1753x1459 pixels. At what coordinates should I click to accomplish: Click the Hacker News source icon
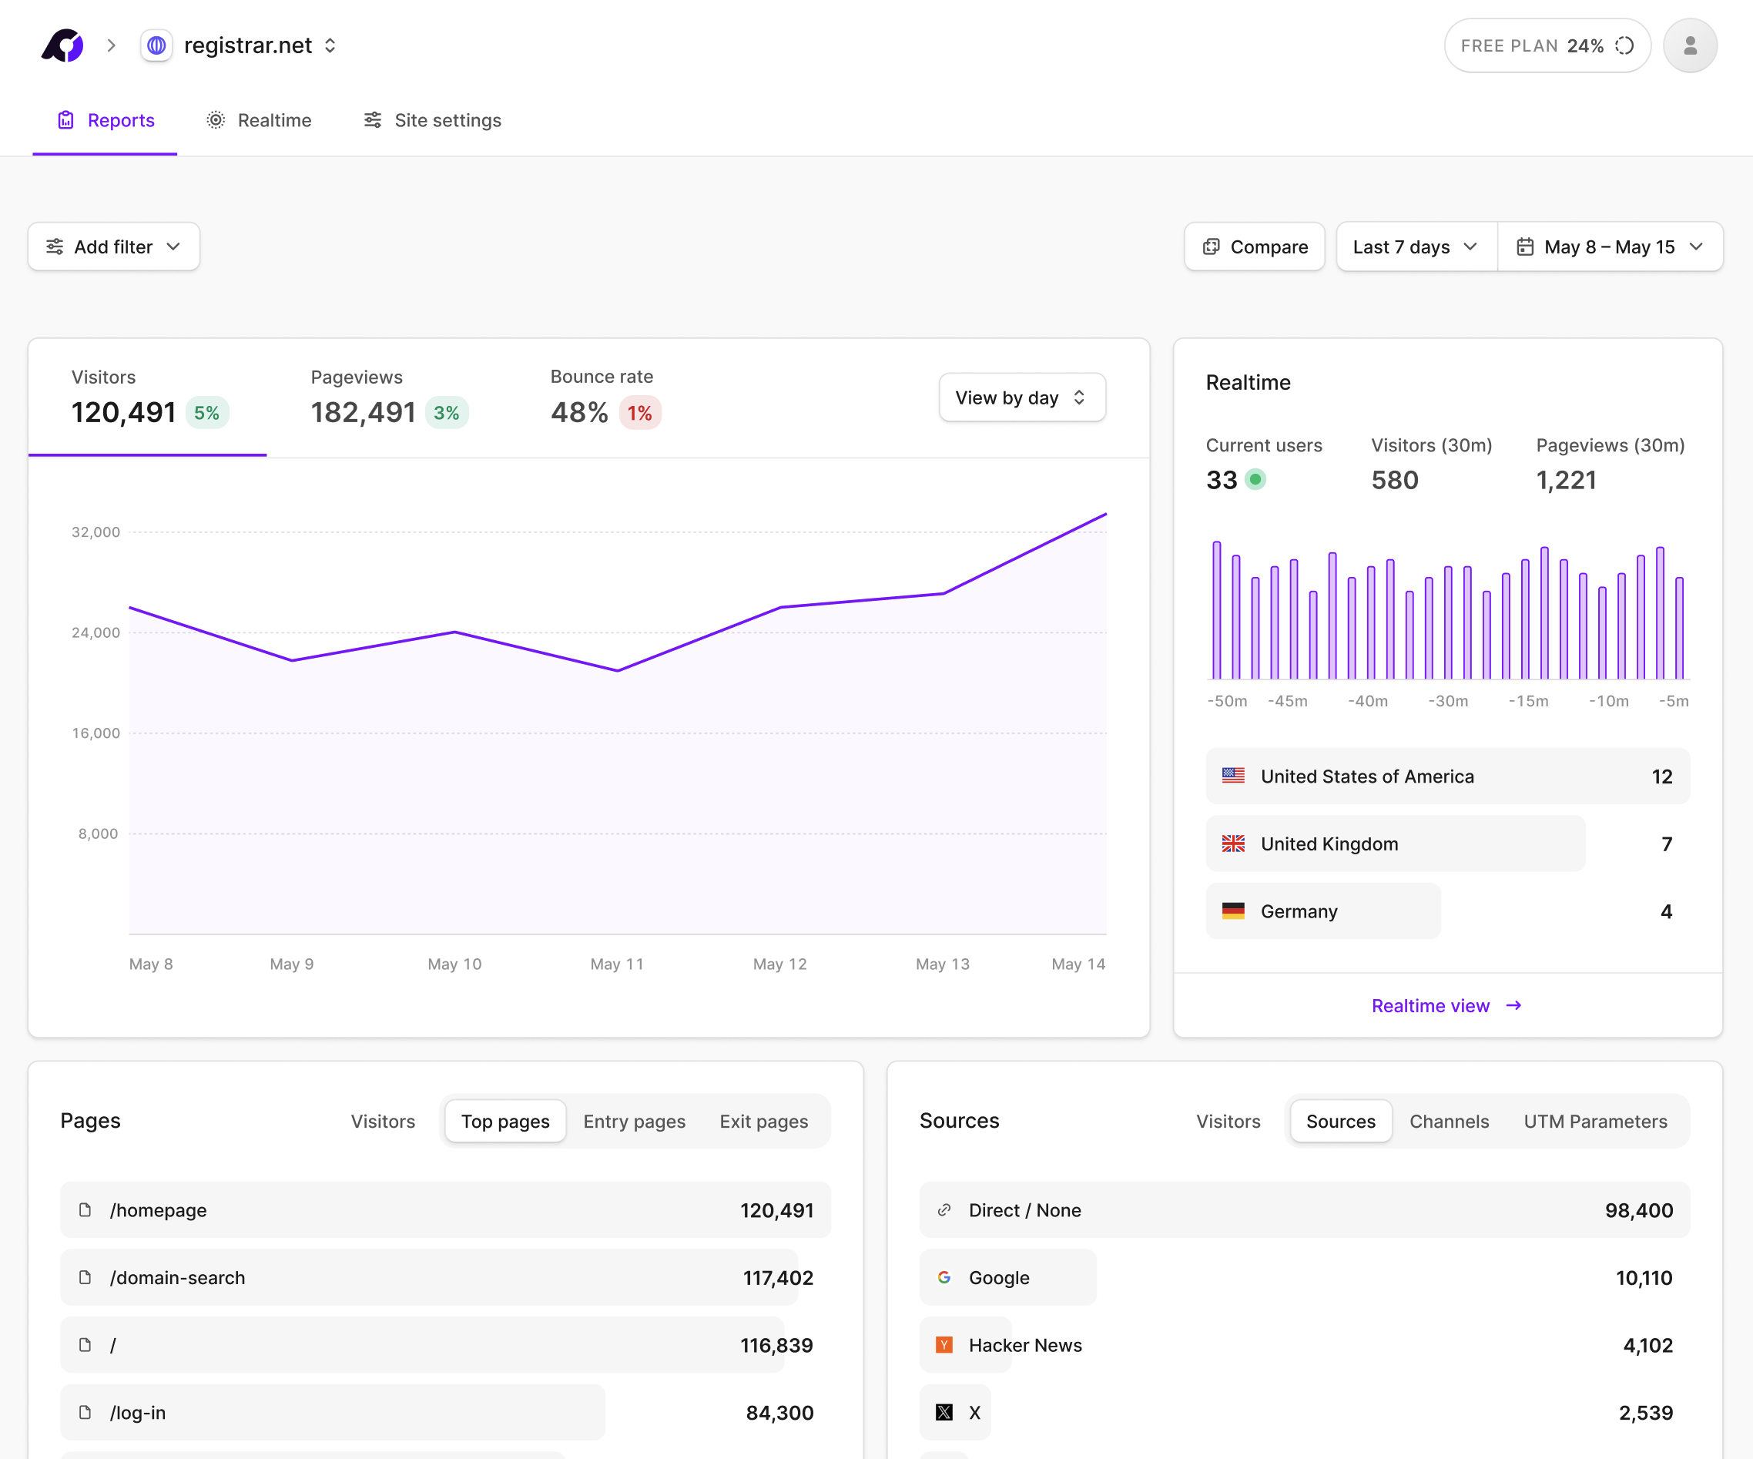(x=944, y=1345)
